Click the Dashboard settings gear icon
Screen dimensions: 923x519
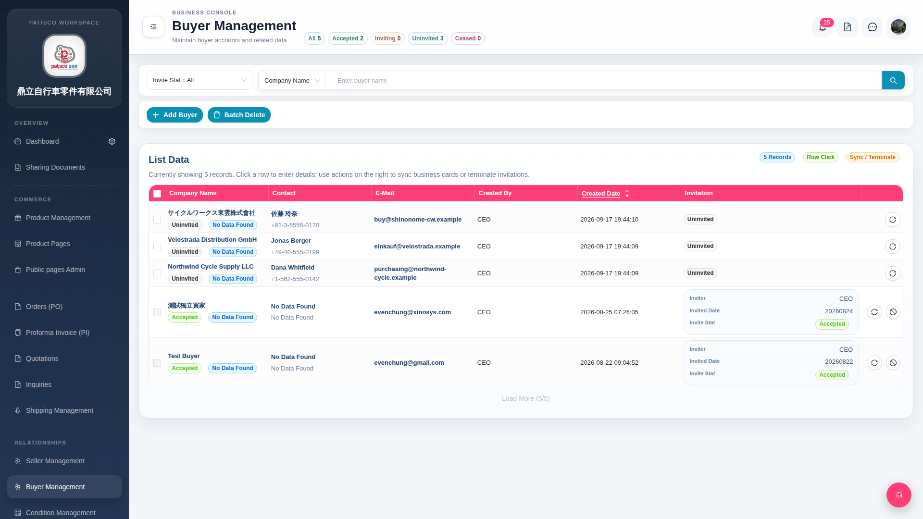coord(112,141)
